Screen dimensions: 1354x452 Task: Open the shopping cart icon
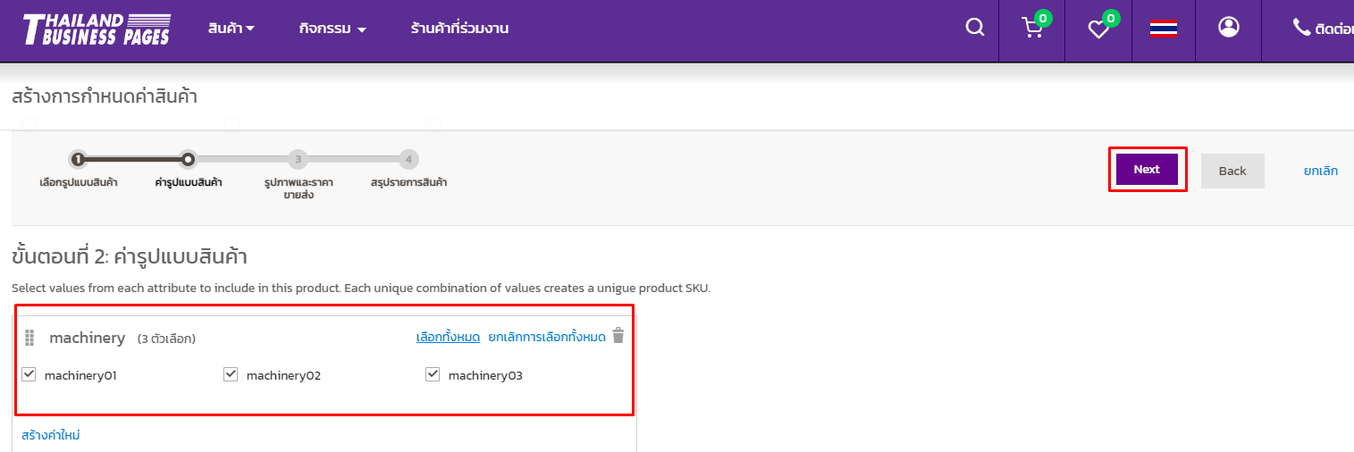[1031, 29]
